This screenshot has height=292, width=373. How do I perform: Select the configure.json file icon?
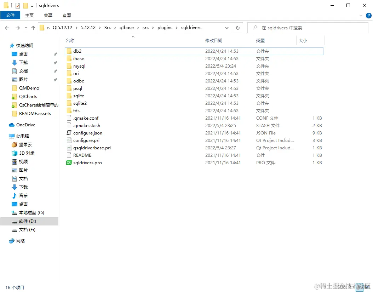point(69,133)
